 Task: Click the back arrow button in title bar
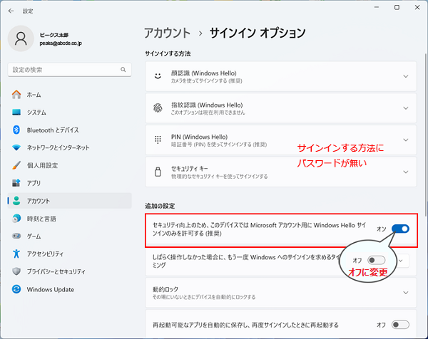click(x=10, y=11)
